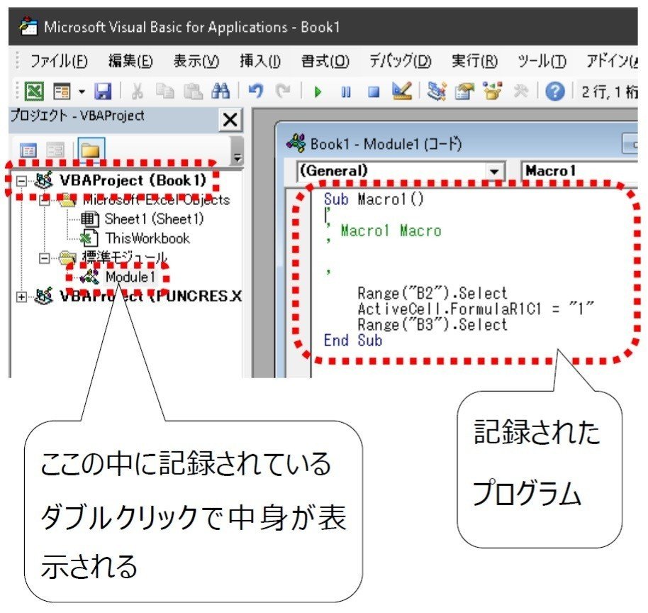This screenshot has width=648, height=613.
Task: Open the Project Explorer toolbar icon
Action: click(x=437, y=91)
